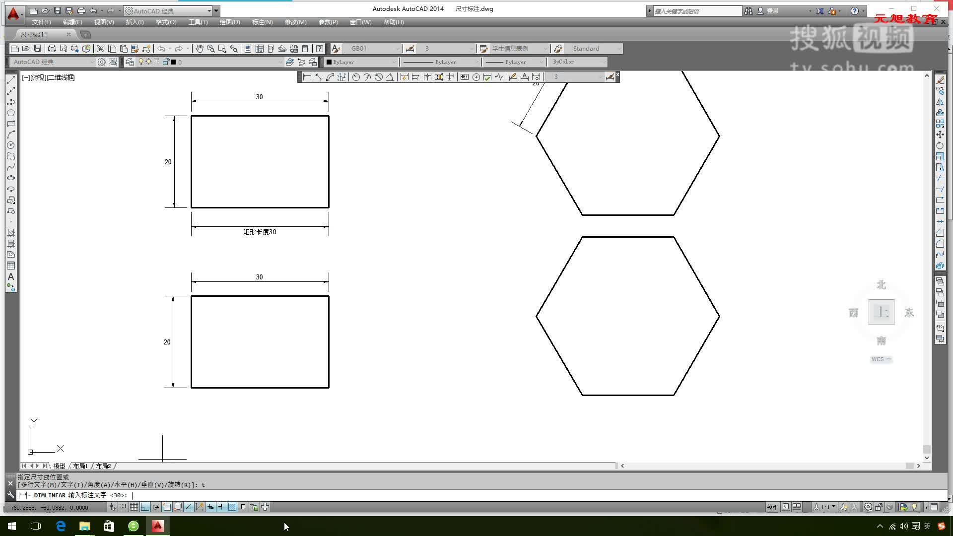Click the Diameter dimension icon
The height and width of the screenshot is (536, 953).
[x=379, y=77]
